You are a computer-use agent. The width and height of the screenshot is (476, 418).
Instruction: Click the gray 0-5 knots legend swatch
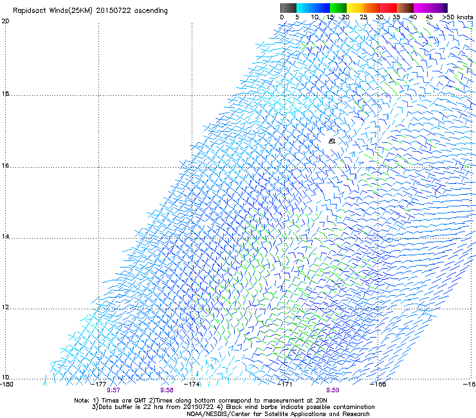[288, 8]
